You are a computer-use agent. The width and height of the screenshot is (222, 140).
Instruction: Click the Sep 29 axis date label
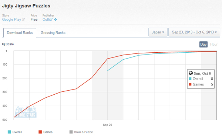(107, 125)
